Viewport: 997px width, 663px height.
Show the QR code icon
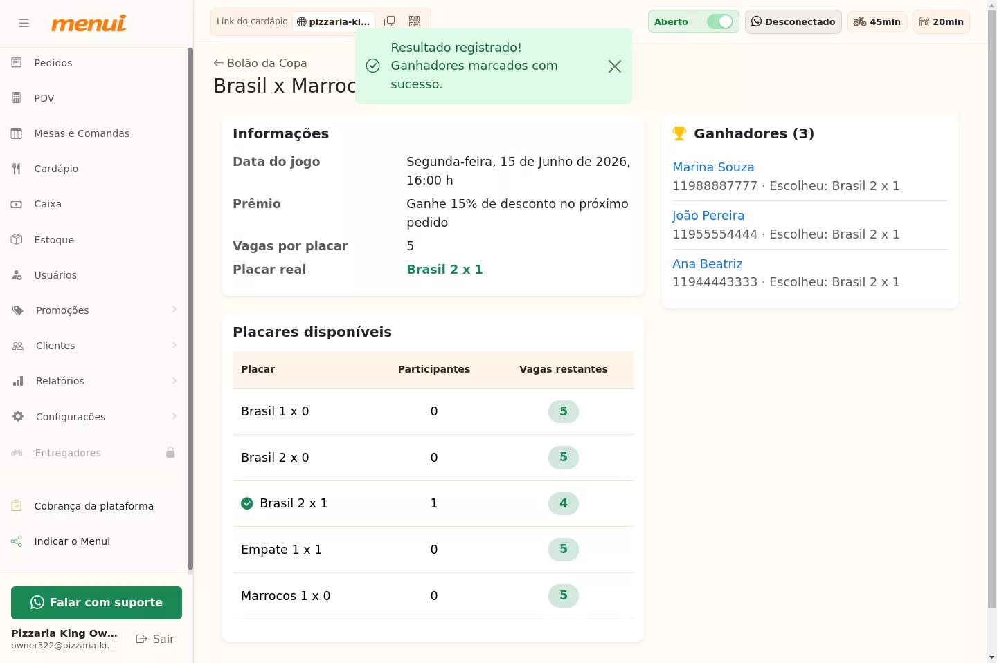(x=415, y=21)
